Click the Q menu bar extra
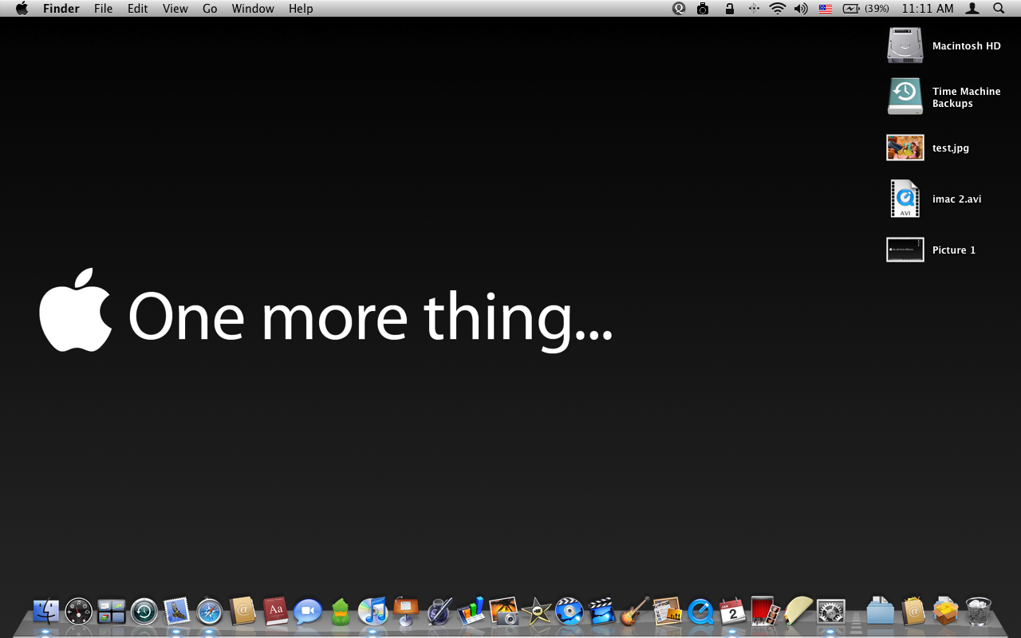 coord(679,9)
